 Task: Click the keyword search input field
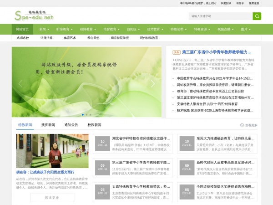click(220, 16)
